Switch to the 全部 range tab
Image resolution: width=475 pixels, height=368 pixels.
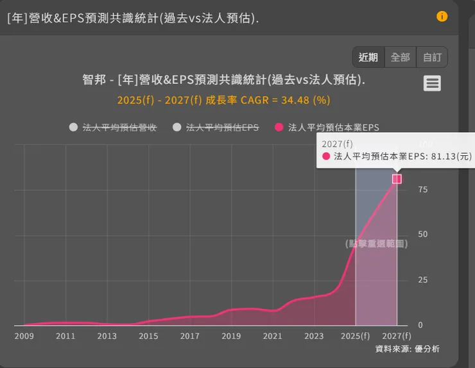pyautogui.click(x=400, y=57)
